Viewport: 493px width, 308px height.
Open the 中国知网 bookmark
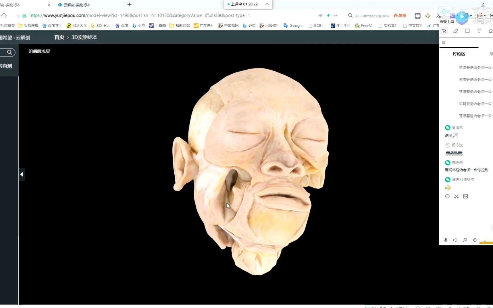coord(228,25)
